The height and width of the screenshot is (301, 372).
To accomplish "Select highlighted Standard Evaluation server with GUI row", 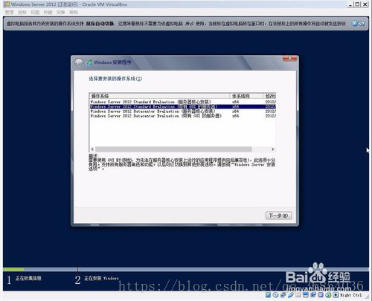I will [x=183, y=106].
